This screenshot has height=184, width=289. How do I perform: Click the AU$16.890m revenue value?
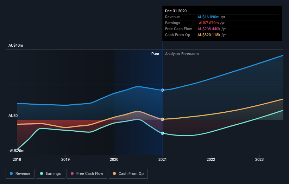pyautogui.click(x=208, y=17)
